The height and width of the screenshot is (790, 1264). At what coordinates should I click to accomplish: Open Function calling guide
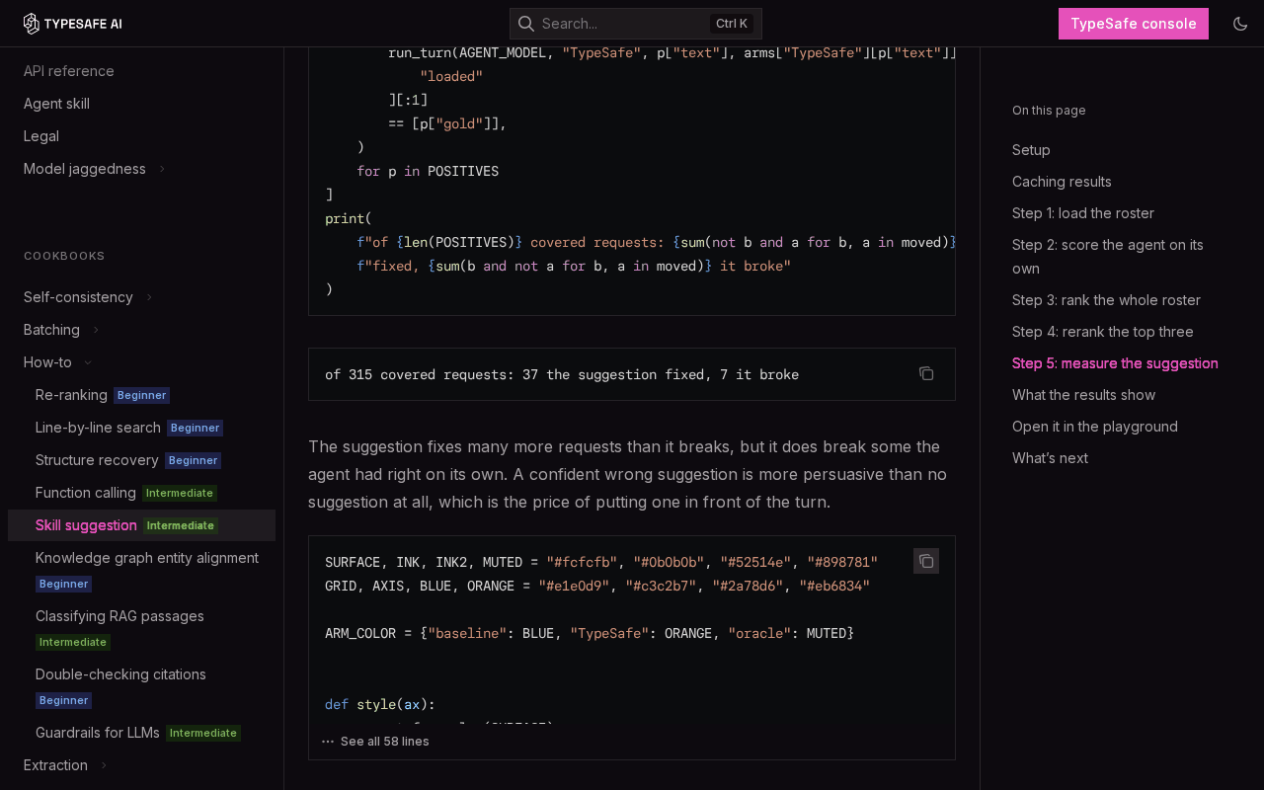pos(86,493)
